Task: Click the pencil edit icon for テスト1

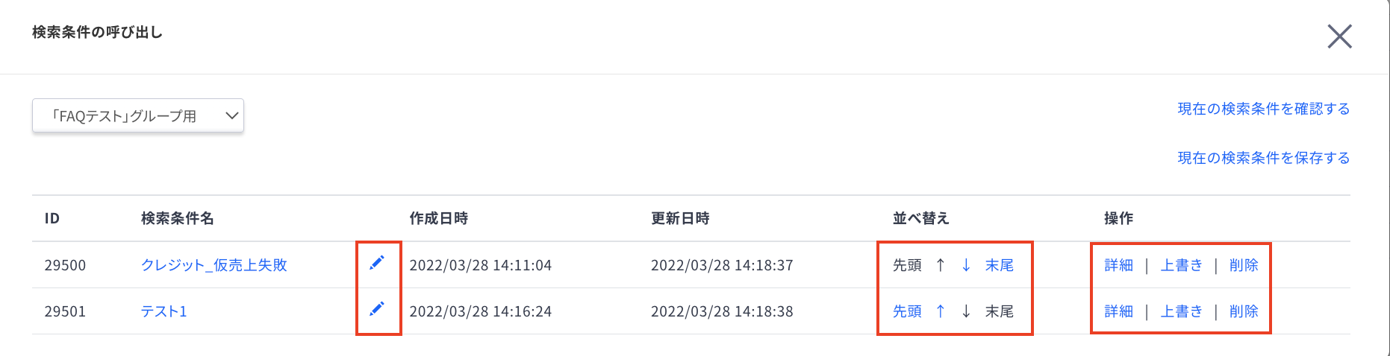Action: [377, 309]
